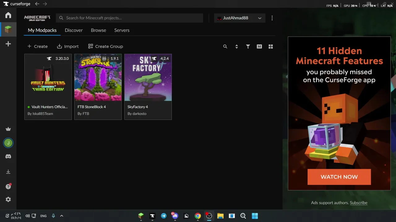Click the Create modpack button
The height and width of the screenshot is (222, 396).
pos(37,46)
